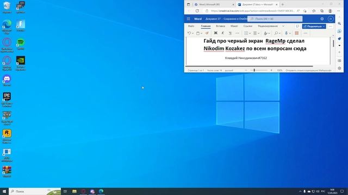Open Edge Collections icon
Screen dimensions: 348x195
tap(322, 11)
